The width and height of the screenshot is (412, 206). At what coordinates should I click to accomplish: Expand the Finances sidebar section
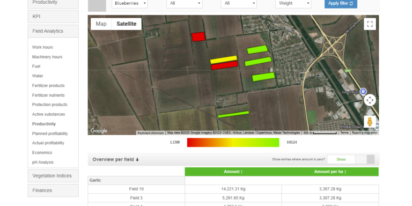pos(53,190)
